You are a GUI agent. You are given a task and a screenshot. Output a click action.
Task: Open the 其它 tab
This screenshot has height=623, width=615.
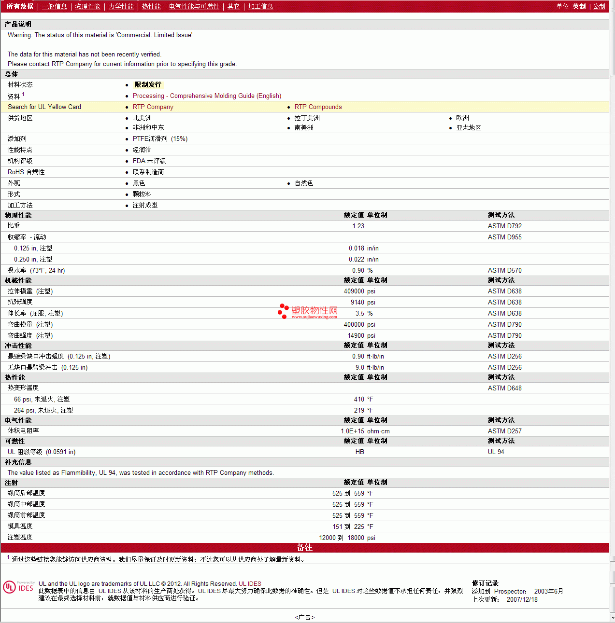(233, 6)
